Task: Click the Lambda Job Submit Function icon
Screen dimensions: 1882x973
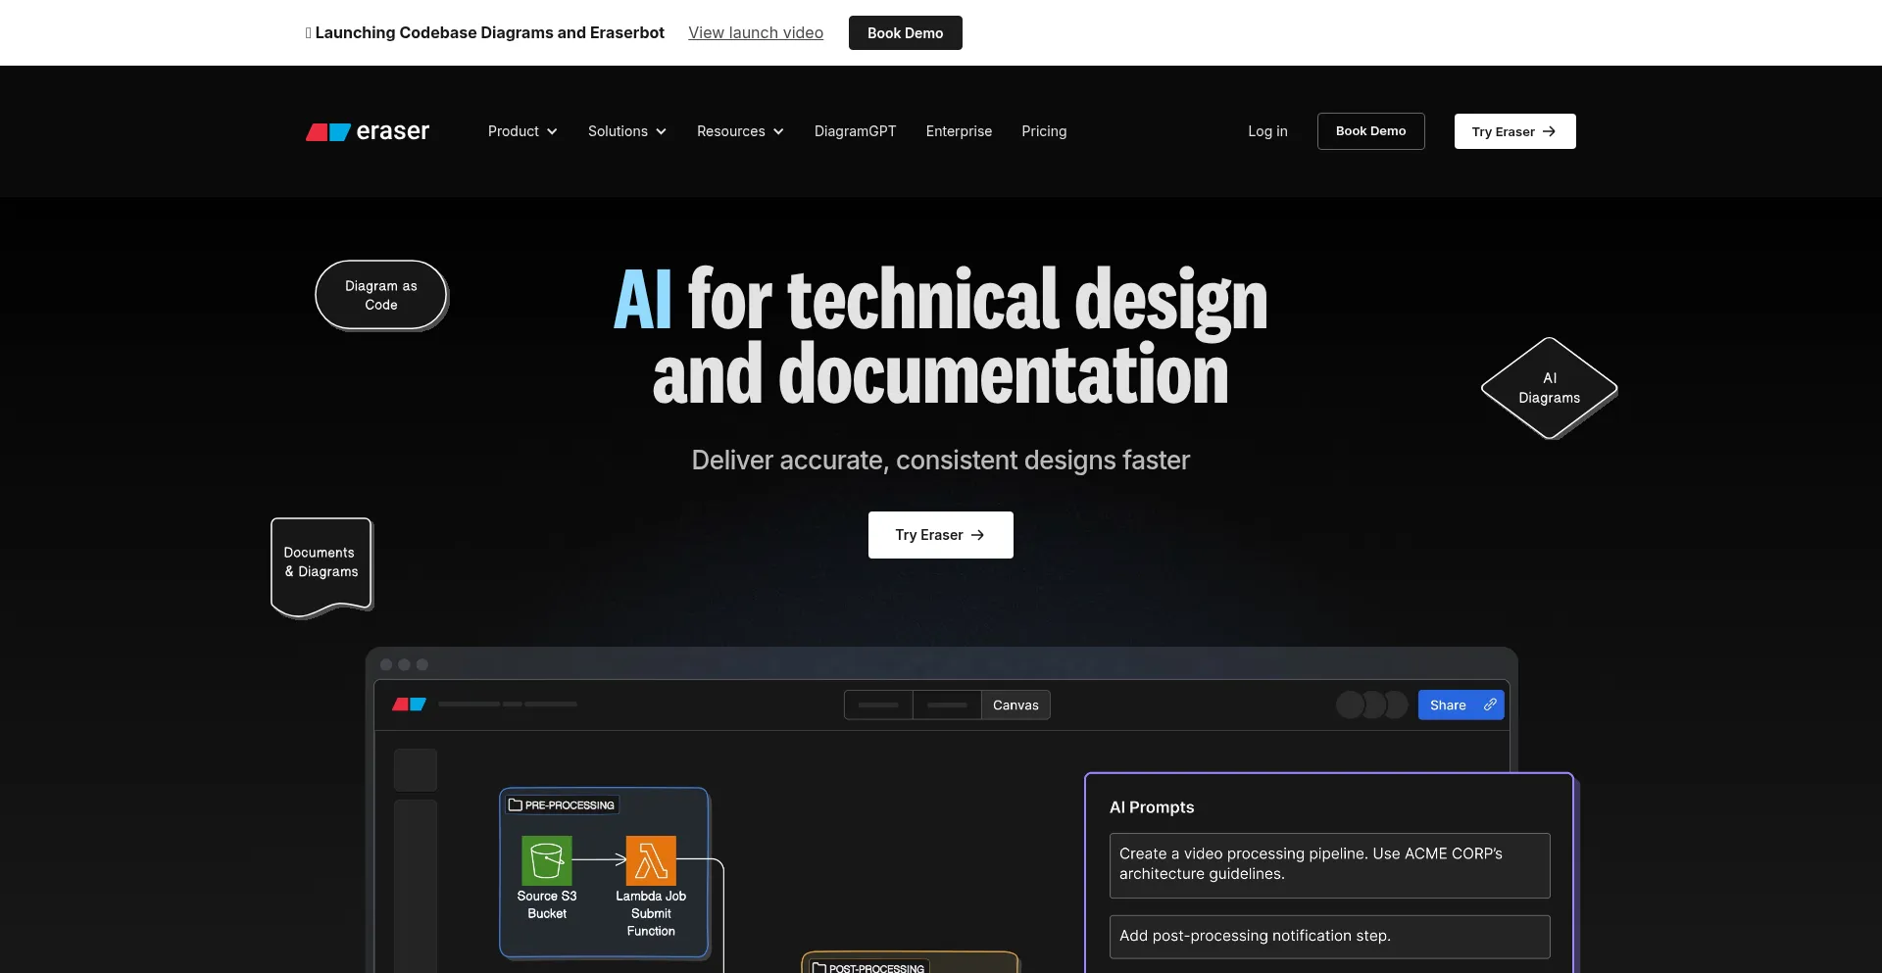Action: [x=651, y=860]
